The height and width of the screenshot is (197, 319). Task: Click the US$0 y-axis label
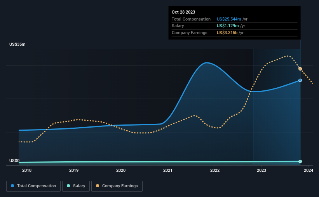14,161
